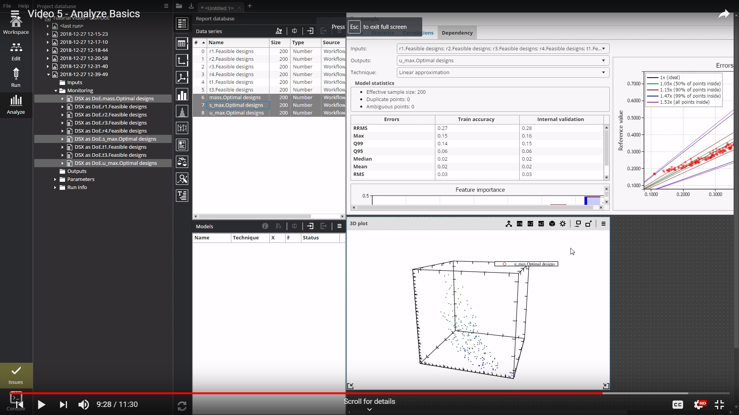Viewport: 739px width, 415px height.
Task: Expand the last run node
Action: [x=48, y=26]
